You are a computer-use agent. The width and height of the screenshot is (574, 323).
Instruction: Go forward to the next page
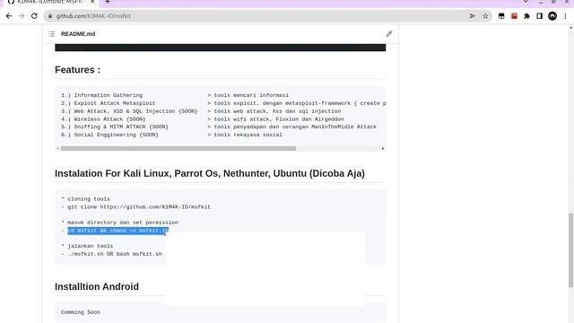(x=22, y=16)
